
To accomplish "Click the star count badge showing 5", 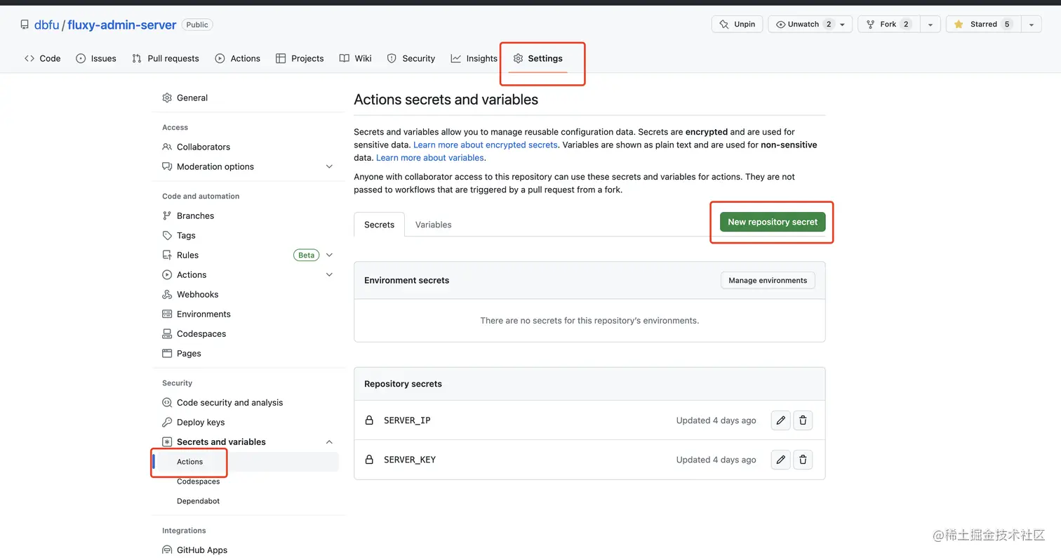I will click(x=1007, y=24).
